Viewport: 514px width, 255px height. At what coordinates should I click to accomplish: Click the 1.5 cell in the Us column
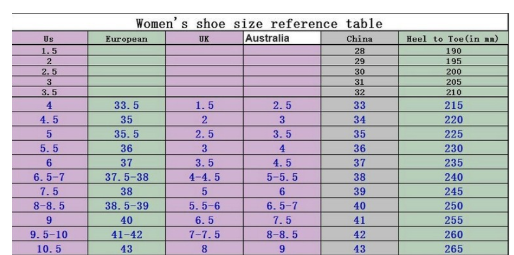tap(50, 51)
